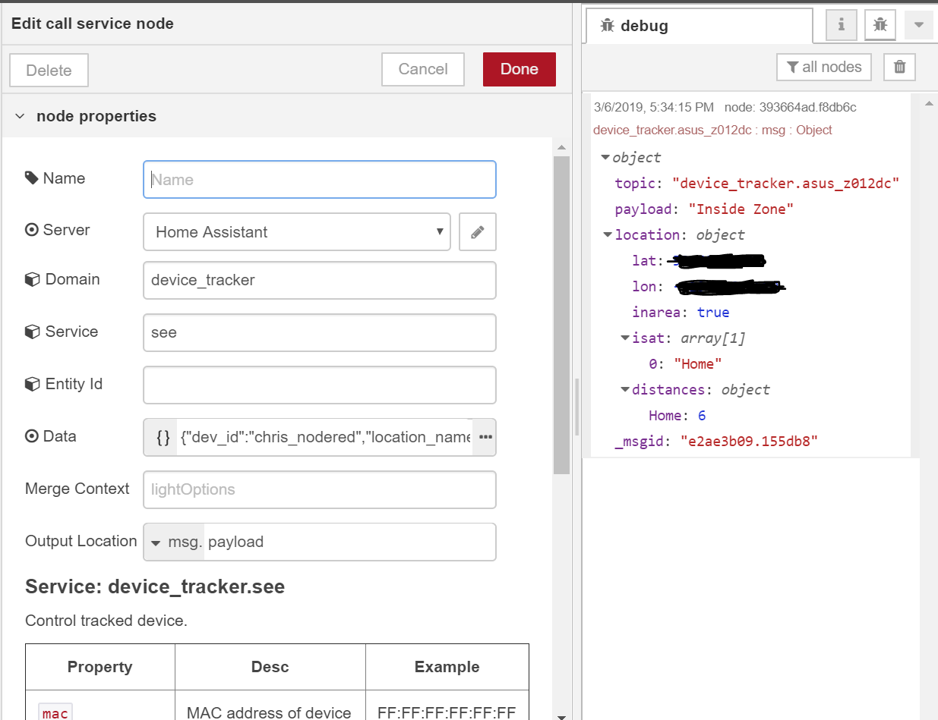Select the info sidebar icon in debug panel
This screenshot has height=720, width=938.
pyautogui.click(x=840, y=25)
